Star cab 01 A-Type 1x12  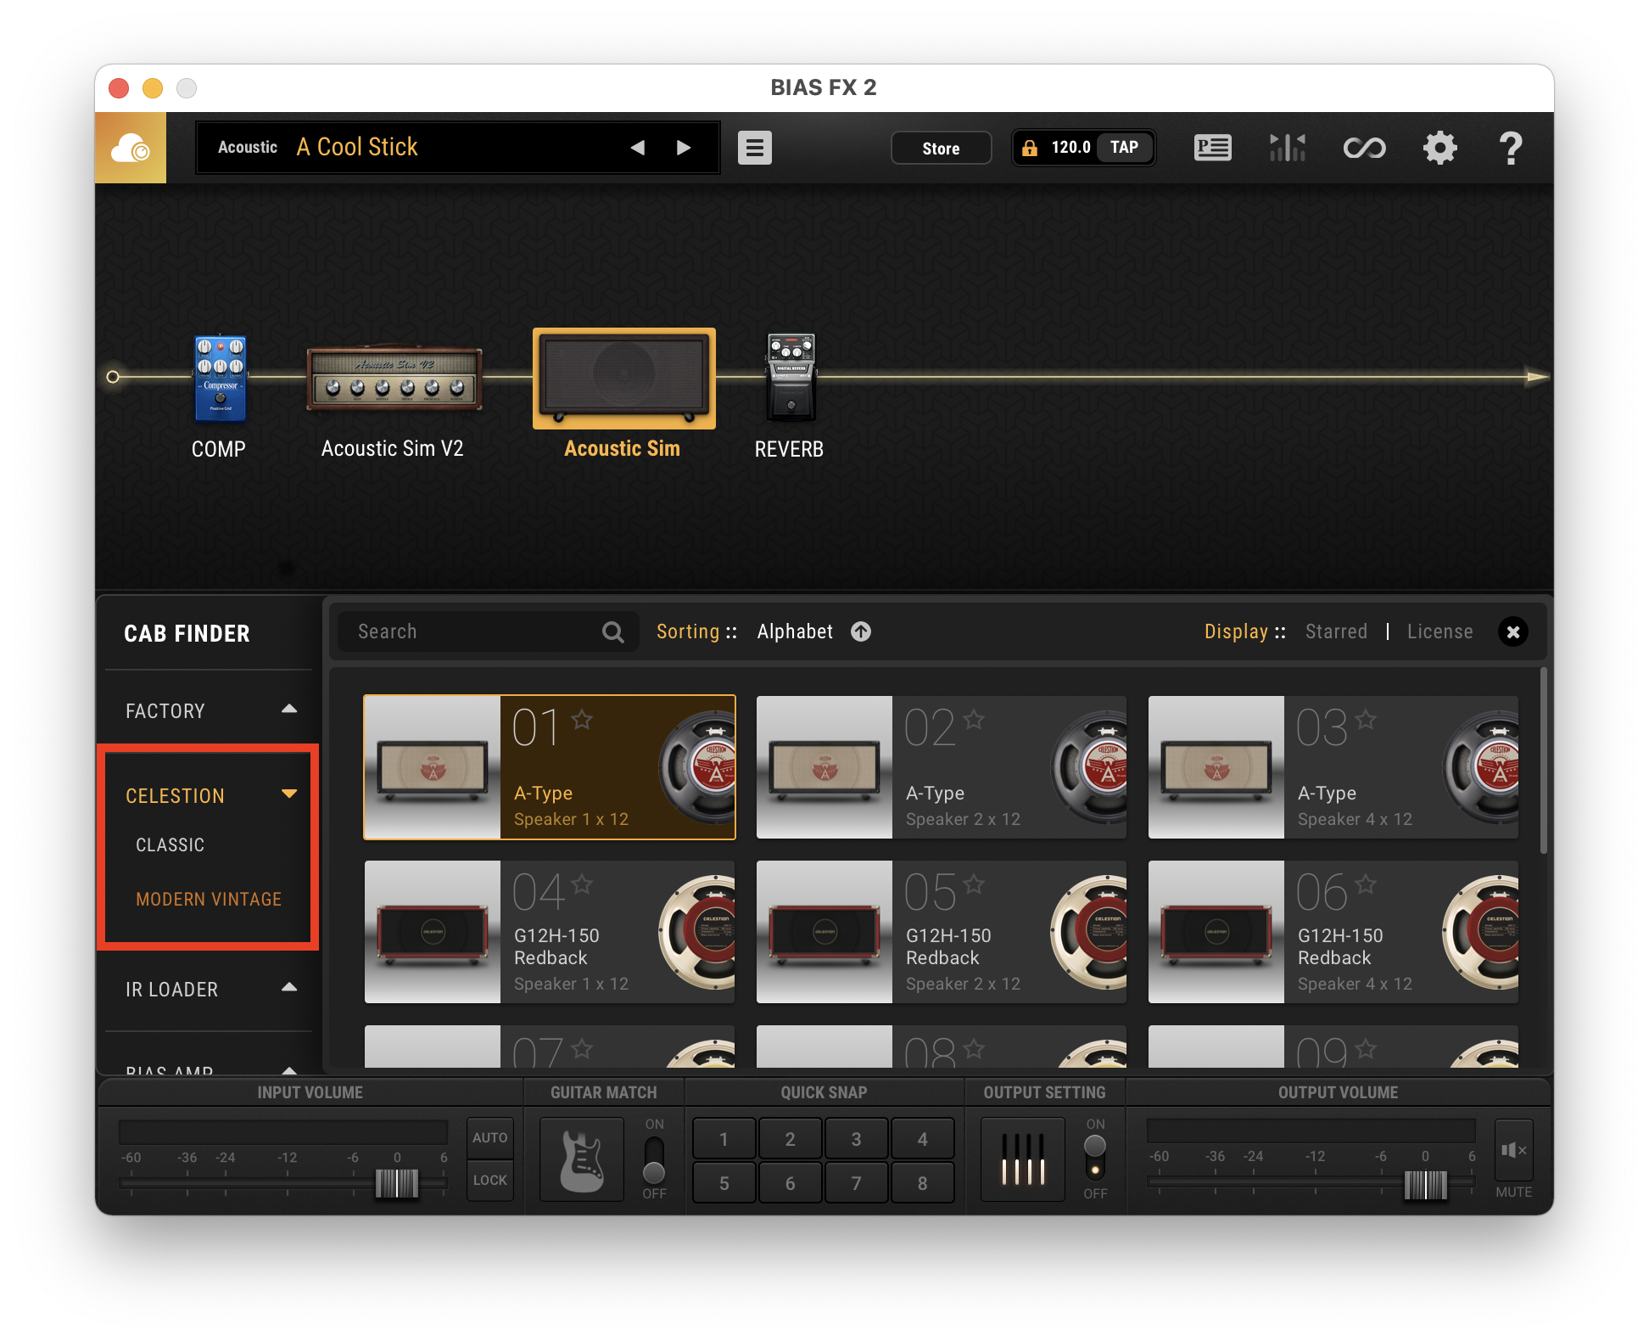pyautogui.click(x=582, y=720)
